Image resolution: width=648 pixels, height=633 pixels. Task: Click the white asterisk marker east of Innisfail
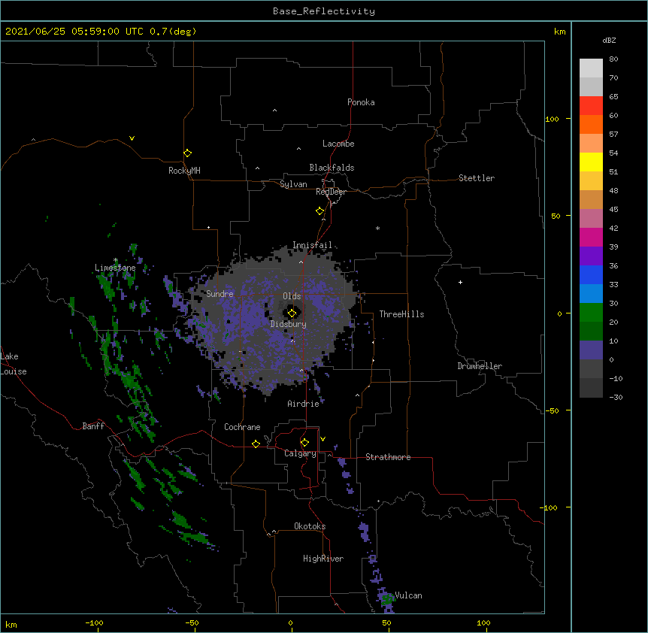(x=377, y=228)
